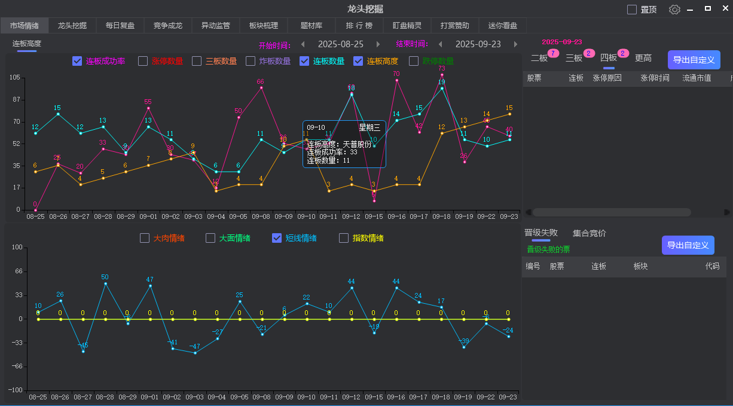Switch to the 龙头挖掘 tab
The width and height of the screenshot is (733, 406).
click(x=71, y=25)
